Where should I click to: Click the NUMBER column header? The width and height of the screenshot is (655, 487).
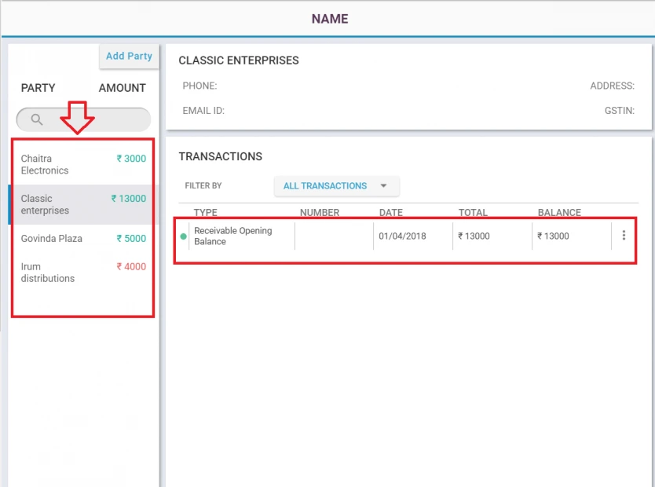click(320, 212)
